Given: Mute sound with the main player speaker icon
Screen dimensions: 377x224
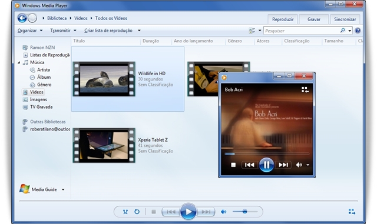Looking at the screenshot, I should (x=223, y=212).
